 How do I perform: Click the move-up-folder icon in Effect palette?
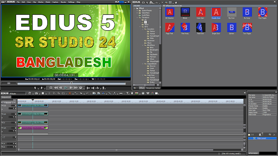click(147, 3)
